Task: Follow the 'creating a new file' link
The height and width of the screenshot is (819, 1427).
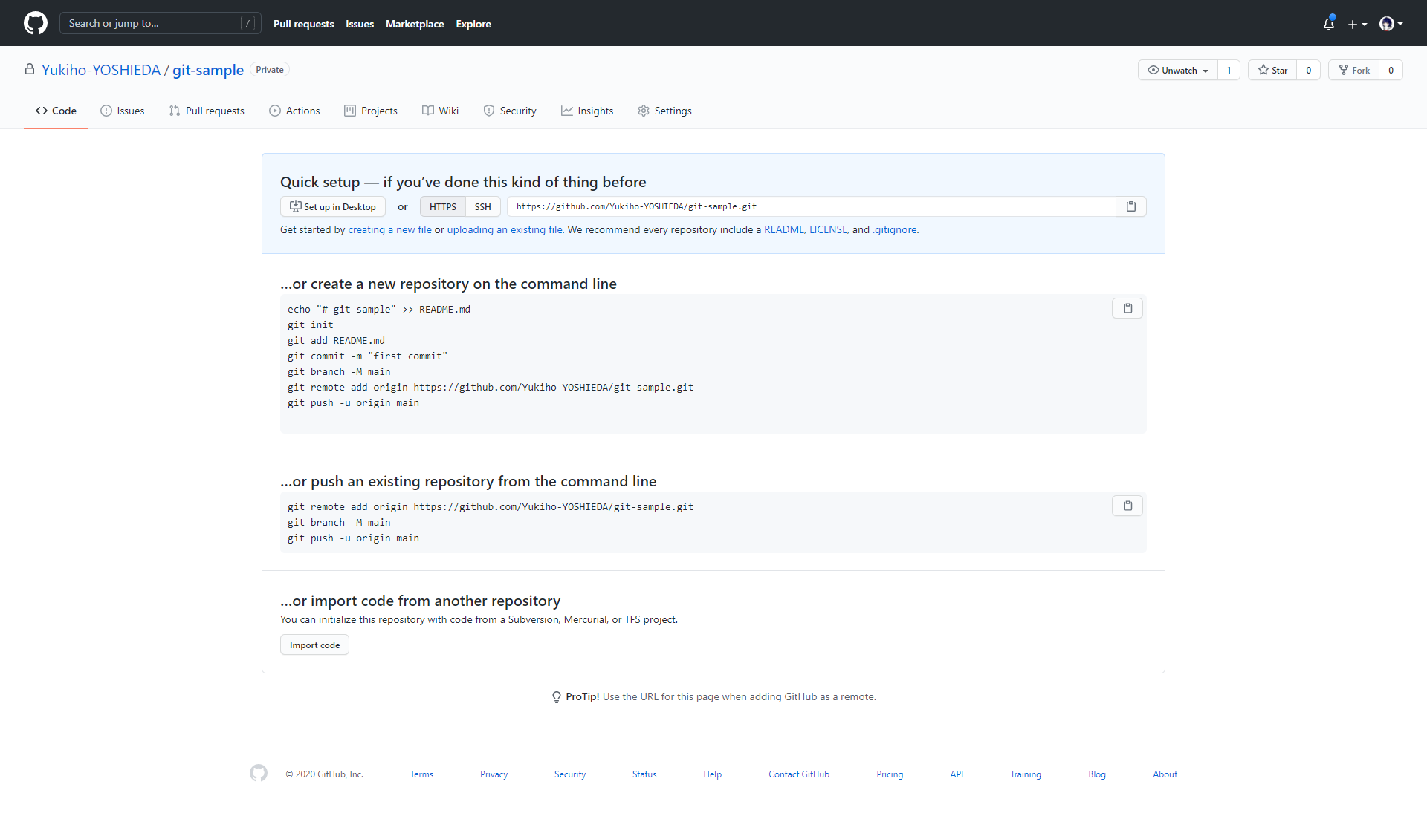Action: tap(389, 229)
